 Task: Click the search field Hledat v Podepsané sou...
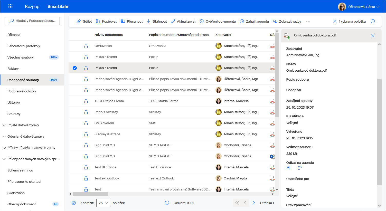(32, 21)
